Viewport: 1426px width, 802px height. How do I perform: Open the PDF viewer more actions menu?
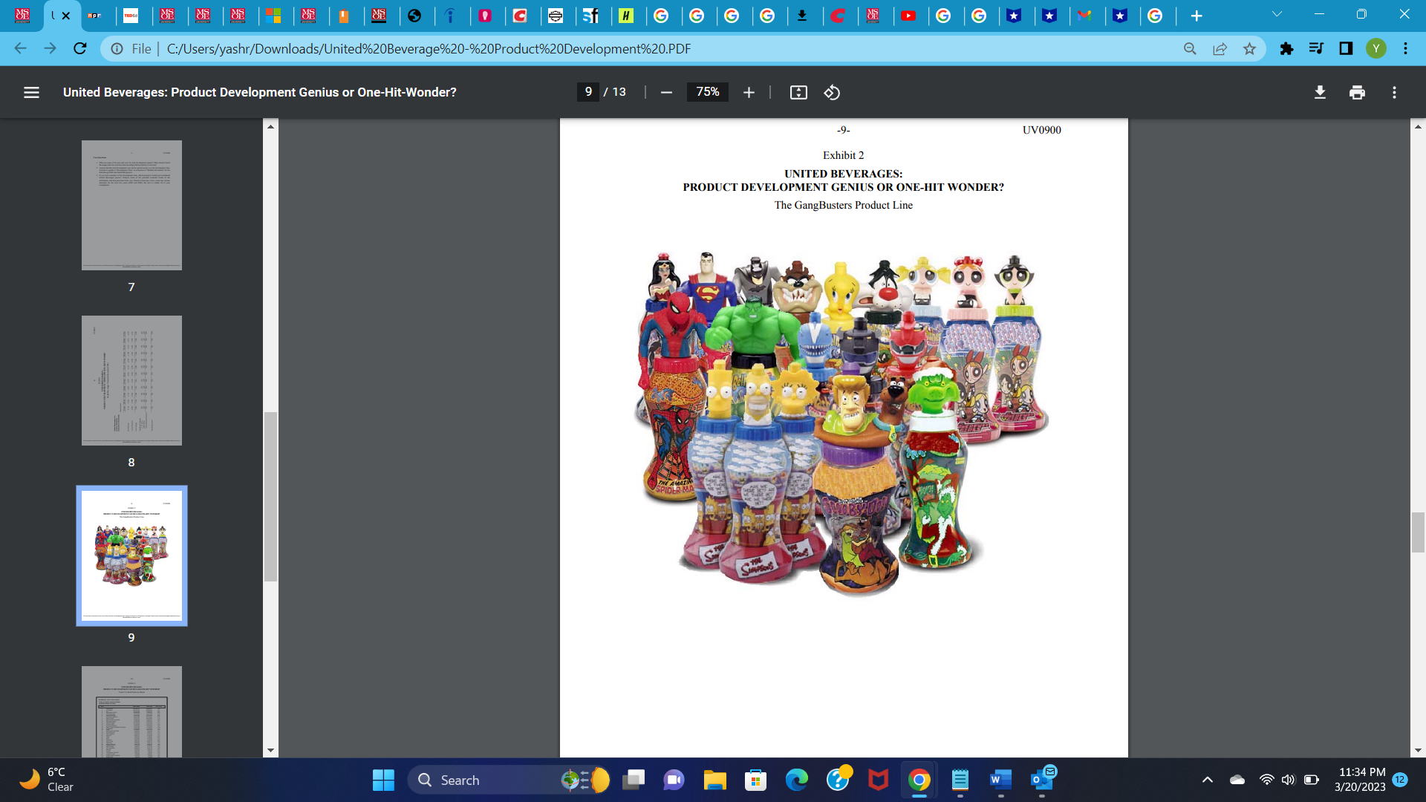(x=1394, y=92)
